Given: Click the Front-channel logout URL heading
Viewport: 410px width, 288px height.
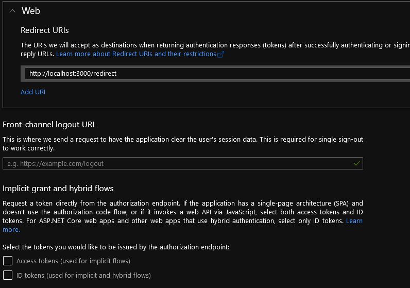Looking at the screenshot, I should click(x=49, y=124).
